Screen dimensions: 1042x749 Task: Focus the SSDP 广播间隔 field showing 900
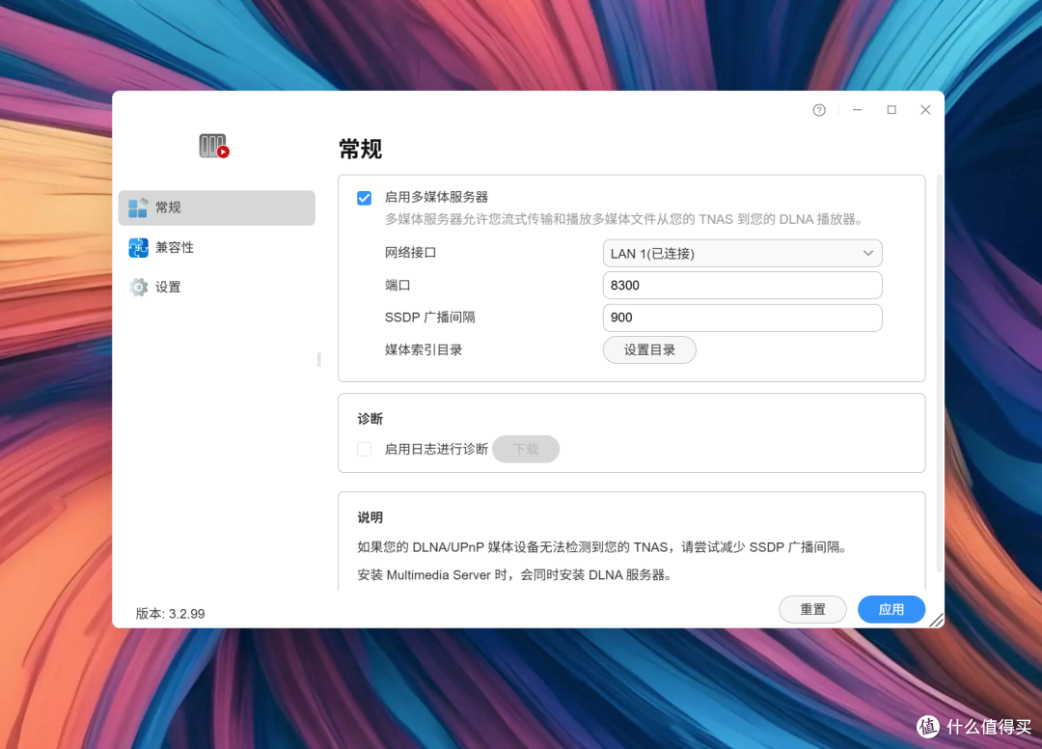(x=742, y=318)
